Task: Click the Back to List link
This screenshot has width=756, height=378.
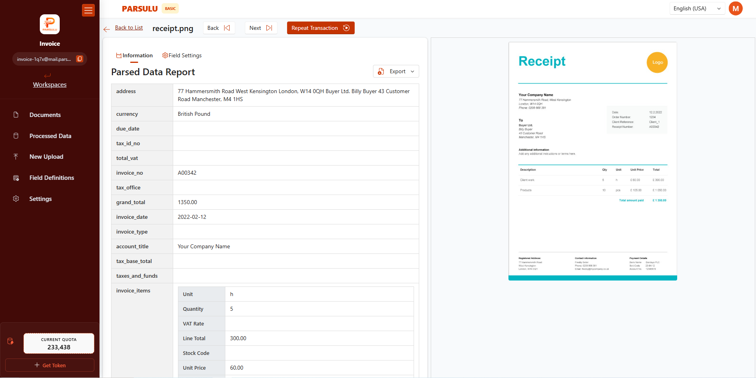Action: pyautogui.click(x=129, y=27)
